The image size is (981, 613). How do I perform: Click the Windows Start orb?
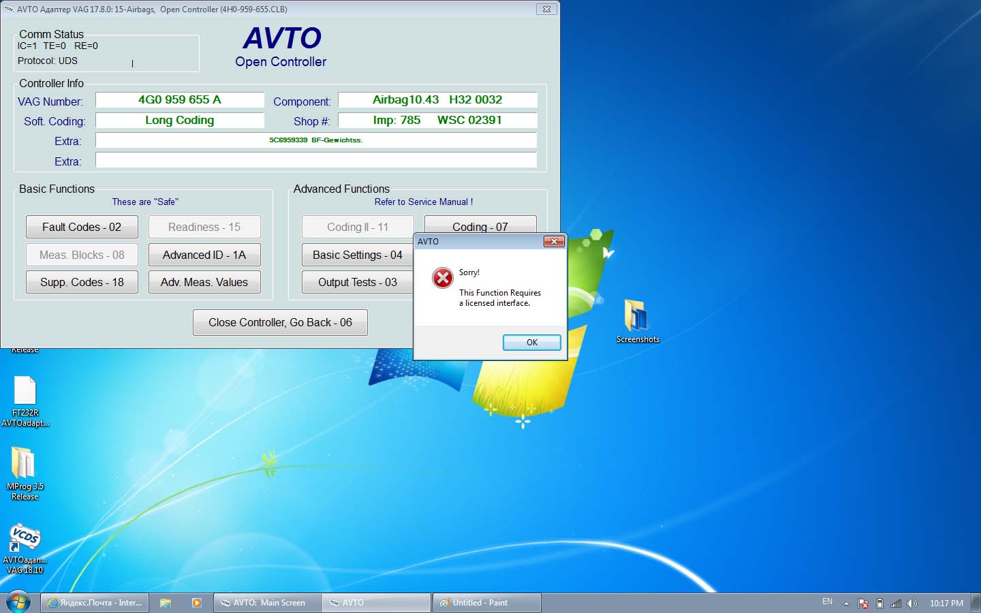coord(18,602)
